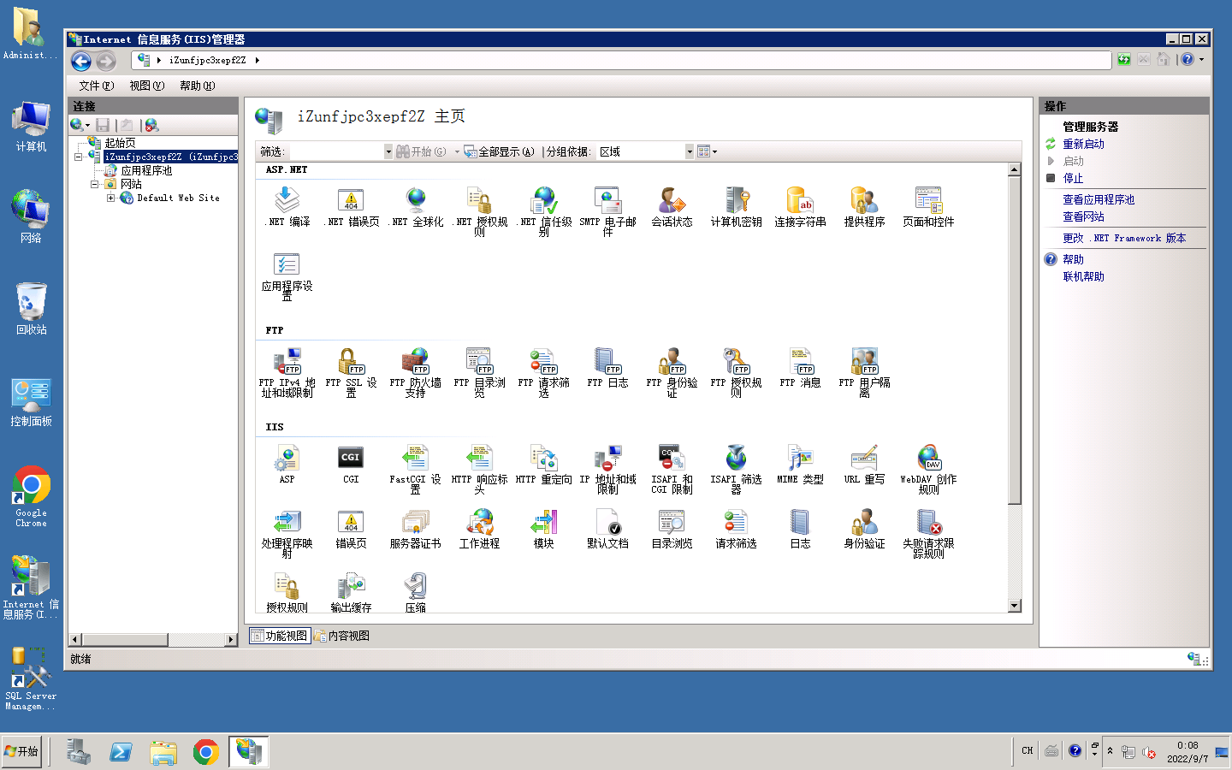
Task: Open FTP IPv4 地址和域限制
Action: [287, 372]
